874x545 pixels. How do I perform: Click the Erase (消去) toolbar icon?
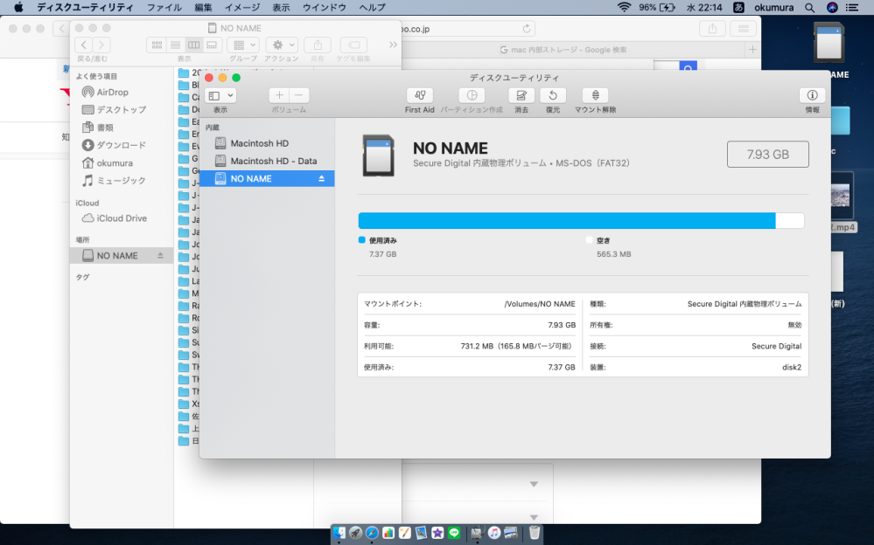click(521, 95)
